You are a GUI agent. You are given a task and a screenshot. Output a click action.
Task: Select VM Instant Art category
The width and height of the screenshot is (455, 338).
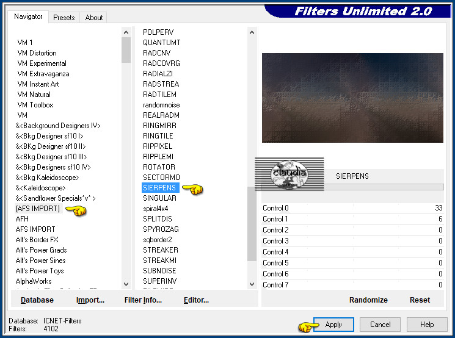pos(38,84)
